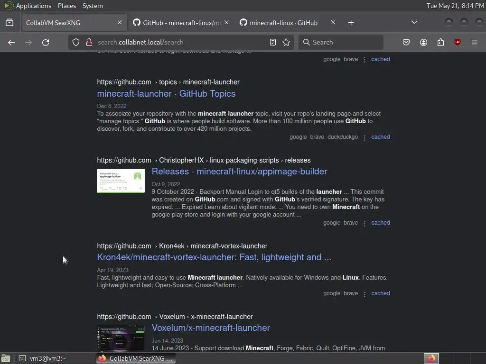
Task: Open the Applications menu
Action: 34,6
